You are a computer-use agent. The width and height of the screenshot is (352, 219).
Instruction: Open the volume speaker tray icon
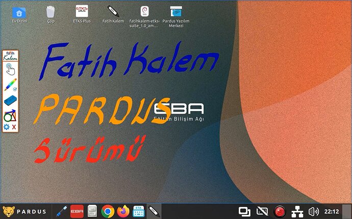point(314,211)
